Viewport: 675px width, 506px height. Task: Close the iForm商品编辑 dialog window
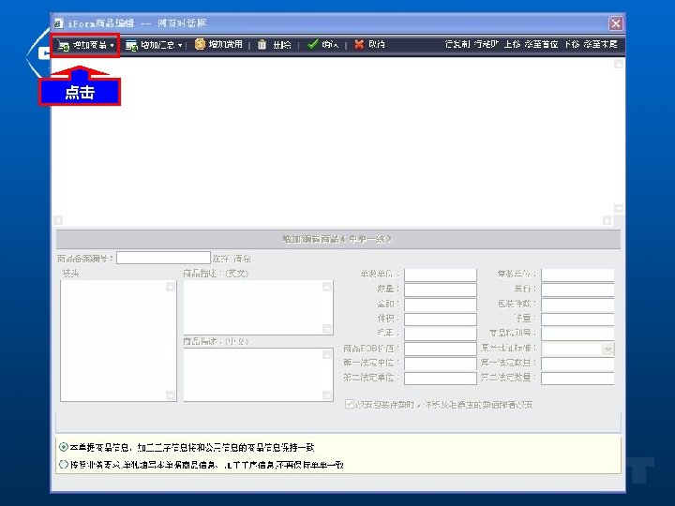click(616, 23)
